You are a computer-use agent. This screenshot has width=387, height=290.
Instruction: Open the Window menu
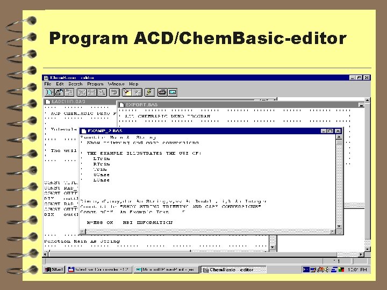click(116, 84)
